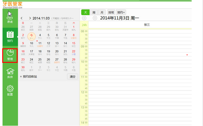Viewport: 203px width, 126px height.
Task: Open the 排班 scheduling button
Action: click(111, 12)
